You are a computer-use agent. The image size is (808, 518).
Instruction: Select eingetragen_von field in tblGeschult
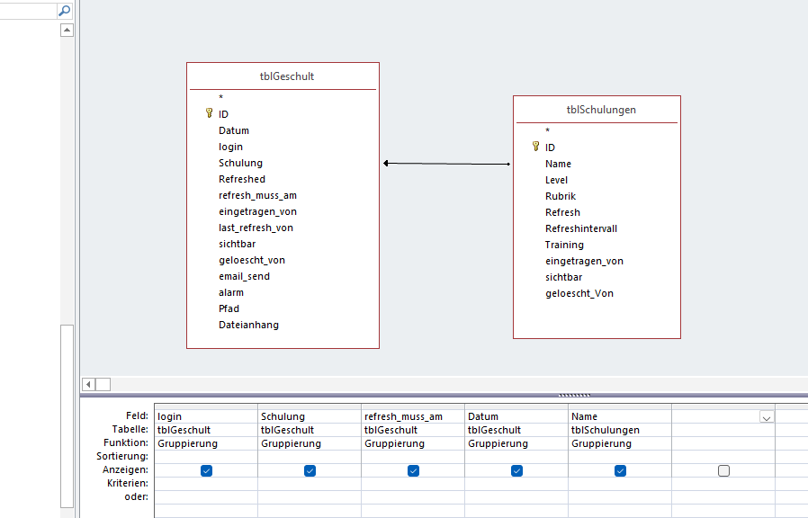click(257, 211)
